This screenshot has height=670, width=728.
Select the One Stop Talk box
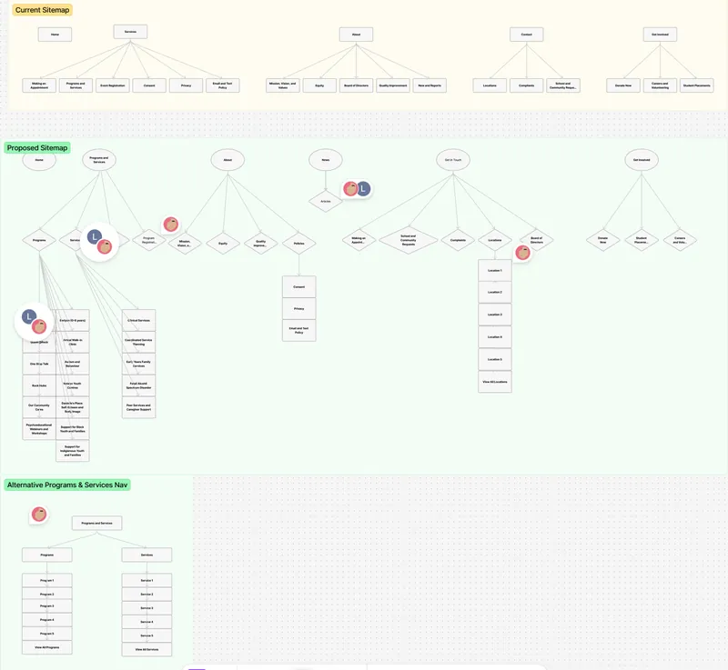tap(39, 364)
